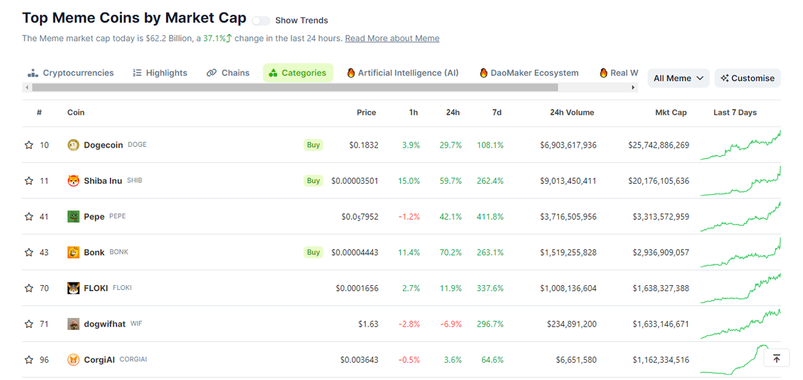
Task: Click the list icon for Highlights
Action: click(x=137, y=73)
